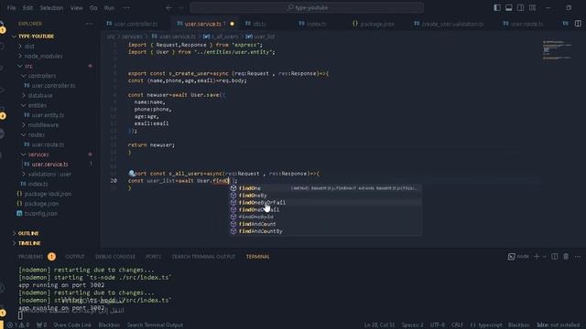The image size is (586, 329).
Task: Collapse the TYPE-YOUTUBE root folder
Action: click(36, 37)
